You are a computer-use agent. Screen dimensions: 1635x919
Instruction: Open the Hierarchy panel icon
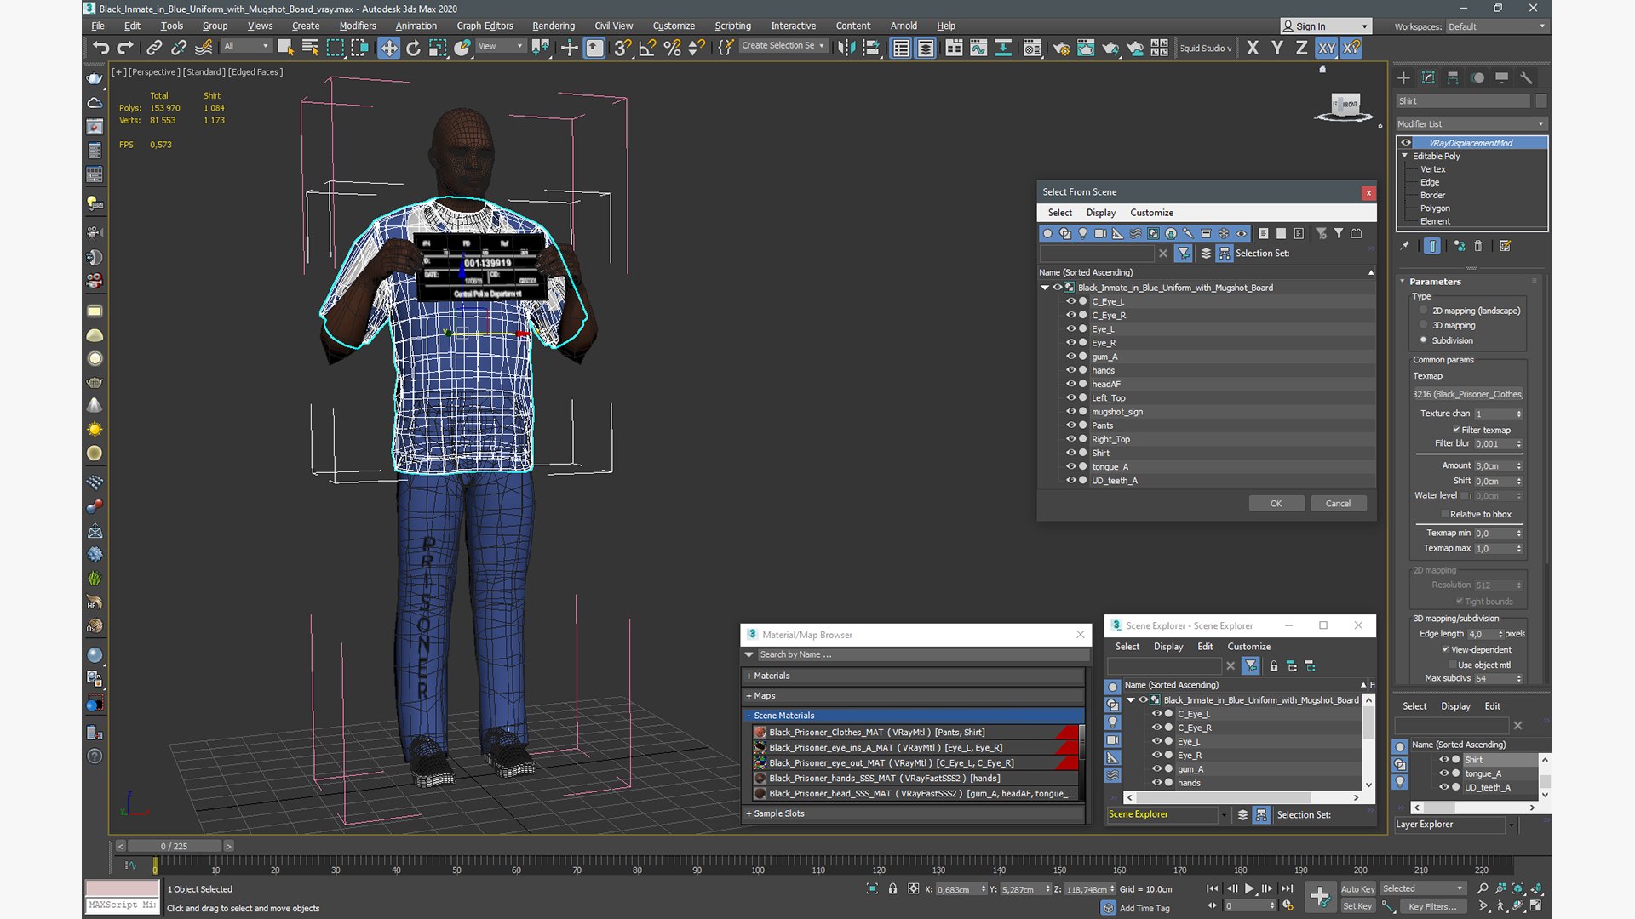coord(1453,77)
